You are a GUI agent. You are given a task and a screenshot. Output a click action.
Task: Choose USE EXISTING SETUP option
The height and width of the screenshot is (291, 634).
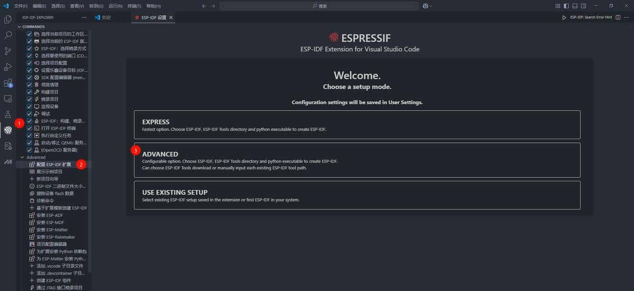click(x=357, y=195)
